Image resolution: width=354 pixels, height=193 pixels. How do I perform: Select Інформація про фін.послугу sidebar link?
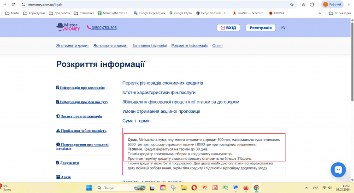pos(82,102)
